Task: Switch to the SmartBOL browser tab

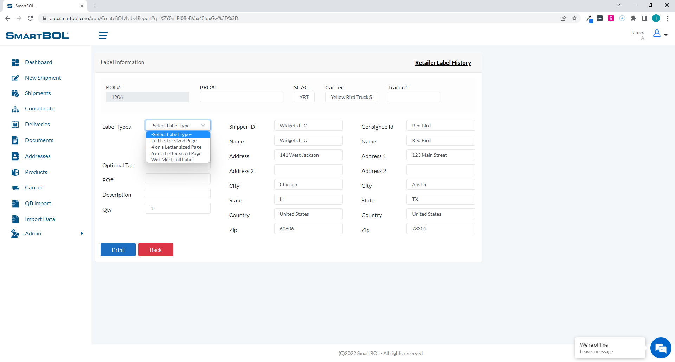Action: [x=42, y=6]
